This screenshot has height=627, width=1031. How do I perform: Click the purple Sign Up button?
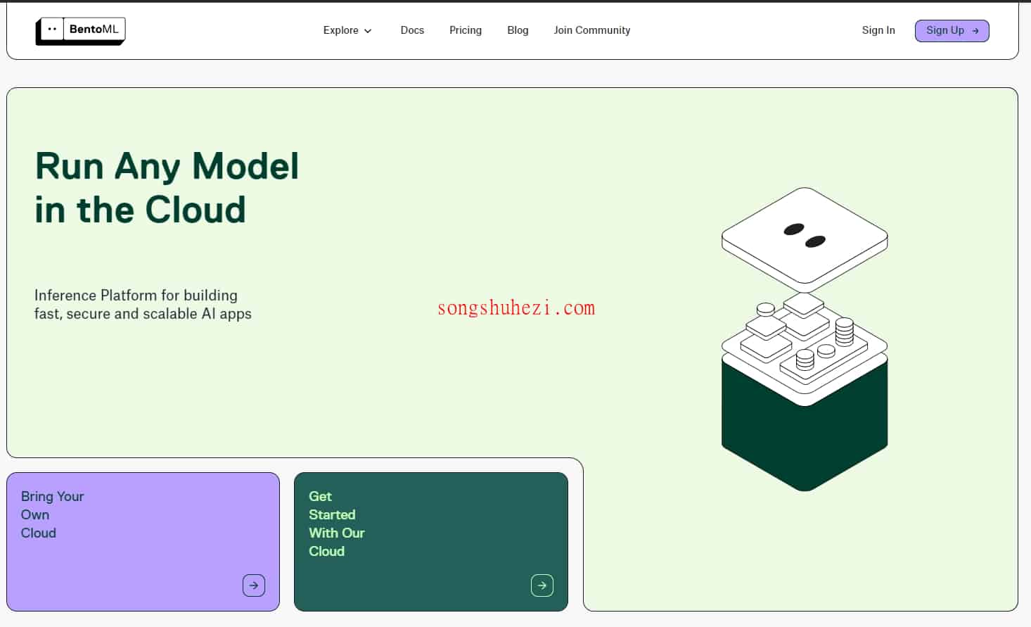point(952,31)
